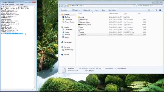Open the eMachines (C:) drive
The image size is (164, 92).
(x=69, y=50)
